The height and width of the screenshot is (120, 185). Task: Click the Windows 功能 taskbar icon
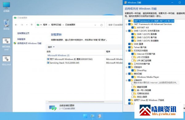(x=100, y=116)
